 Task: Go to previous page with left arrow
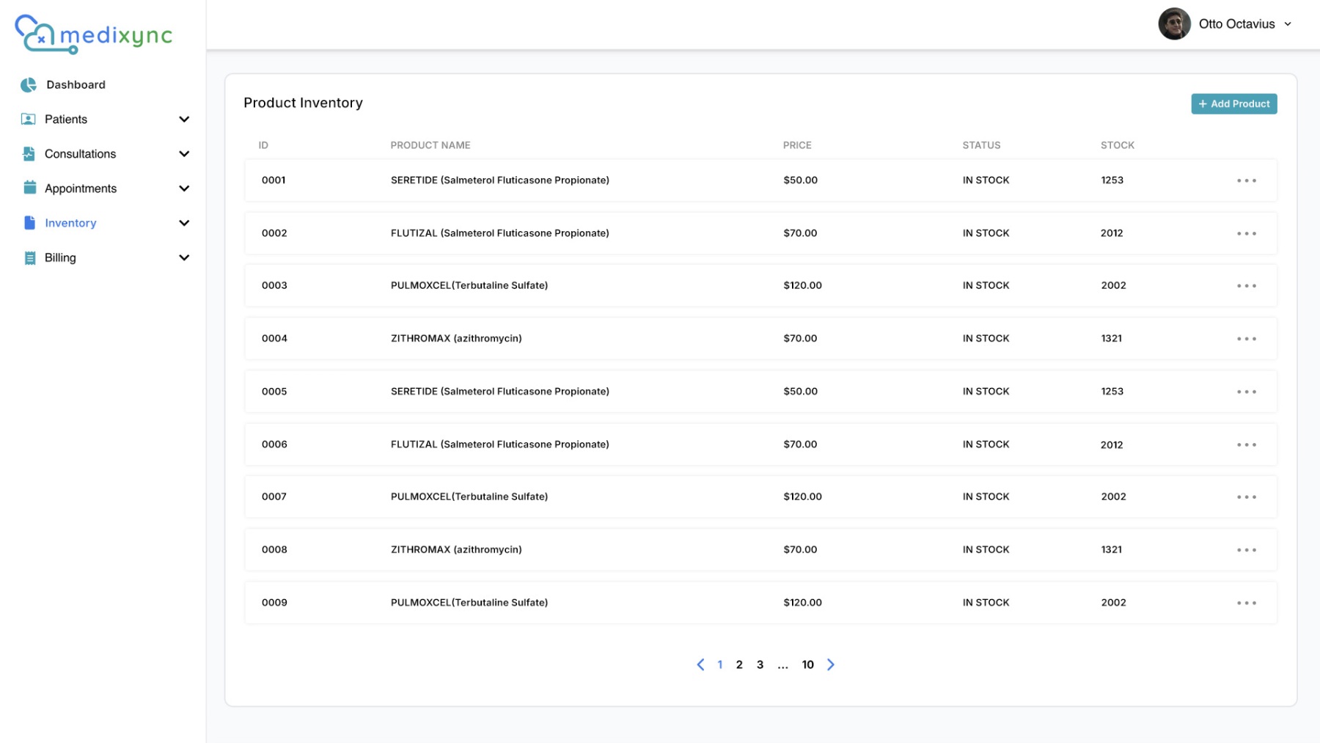[700, 665]
